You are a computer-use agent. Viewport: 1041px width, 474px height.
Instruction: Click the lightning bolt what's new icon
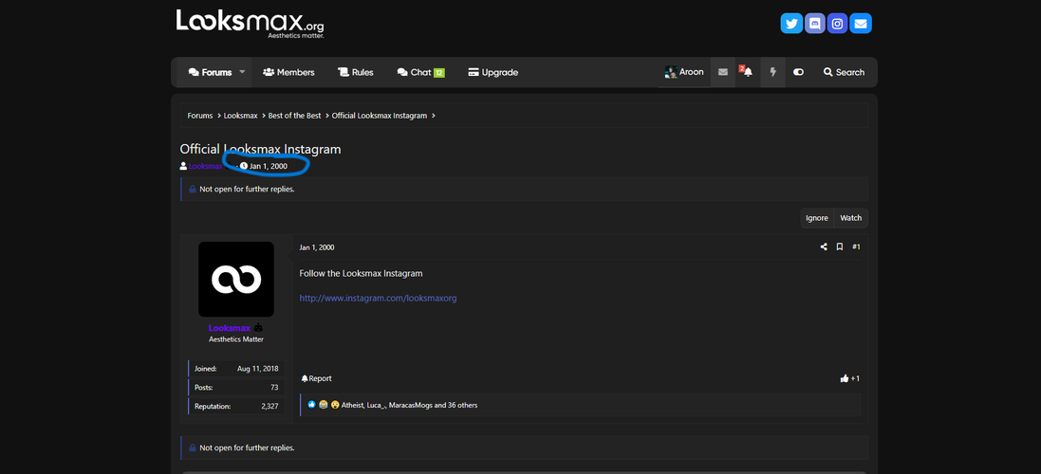pos(772,72)
